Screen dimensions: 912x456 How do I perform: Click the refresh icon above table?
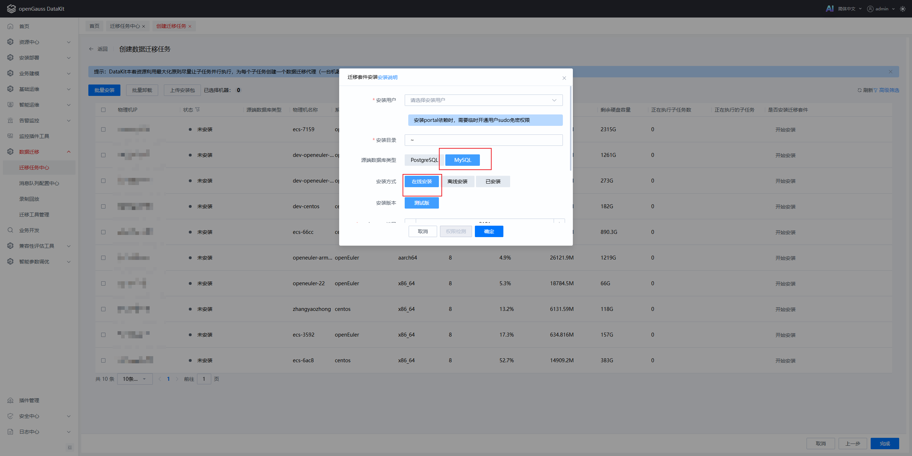[859, 90]
